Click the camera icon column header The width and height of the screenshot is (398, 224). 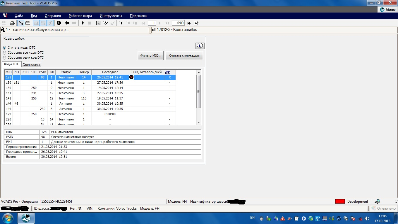(168, 72)
